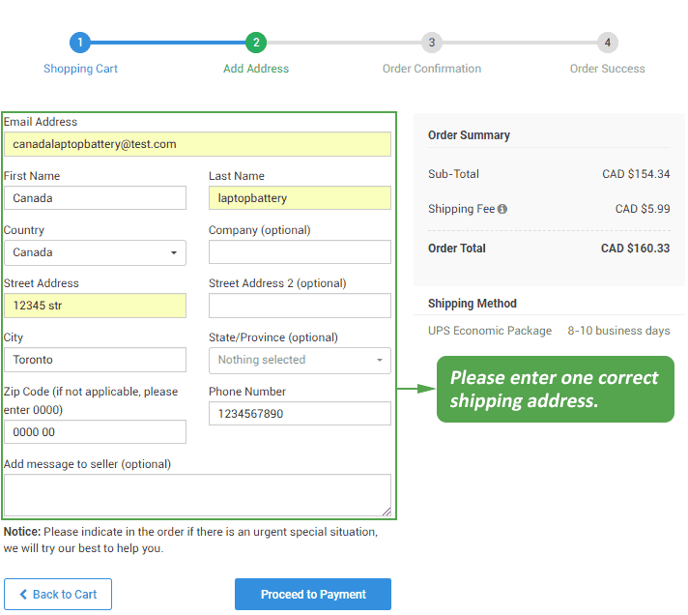Go back using Back to Cart button
This screenshot has width=688, height=615.
click(x=58, y=595)
